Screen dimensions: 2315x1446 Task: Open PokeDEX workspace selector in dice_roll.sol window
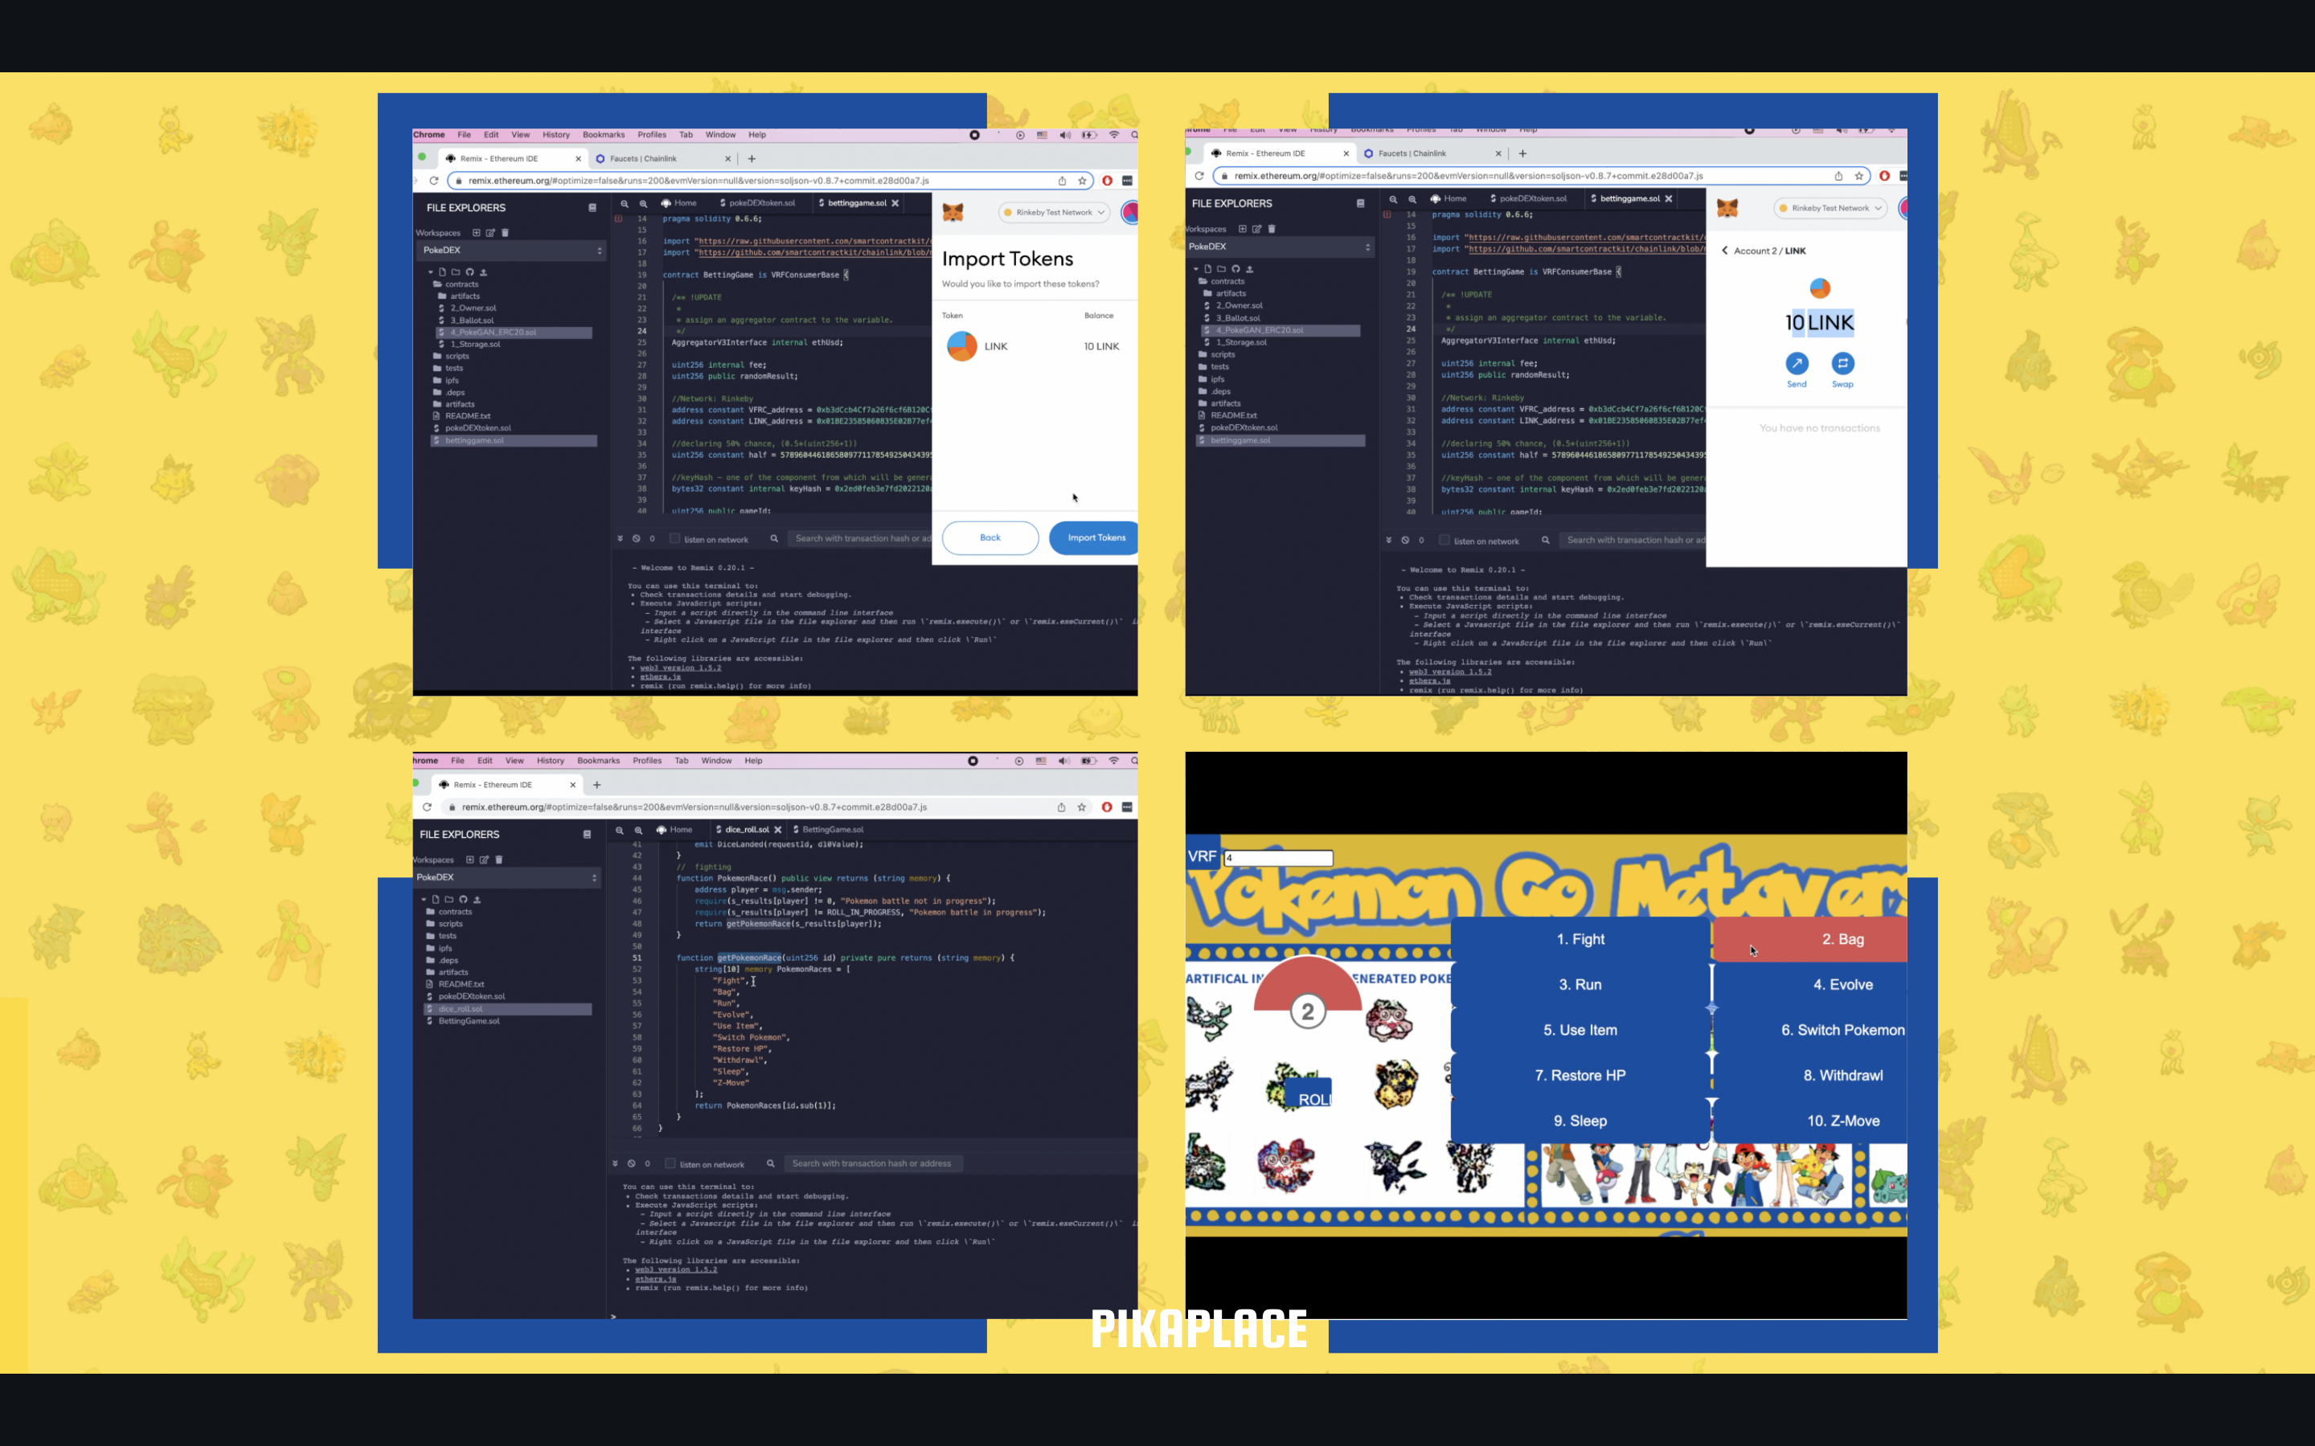coord(509,877)
